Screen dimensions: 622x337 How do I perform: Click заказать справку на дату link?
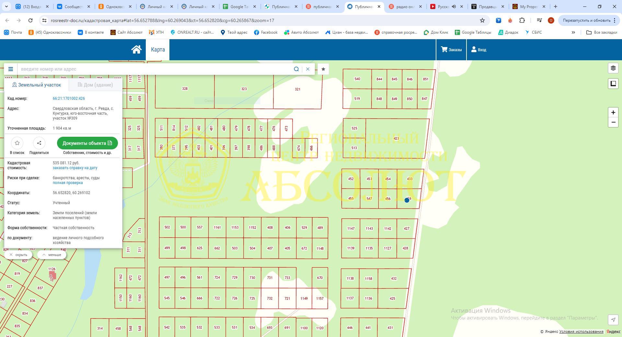click(75, 168)
